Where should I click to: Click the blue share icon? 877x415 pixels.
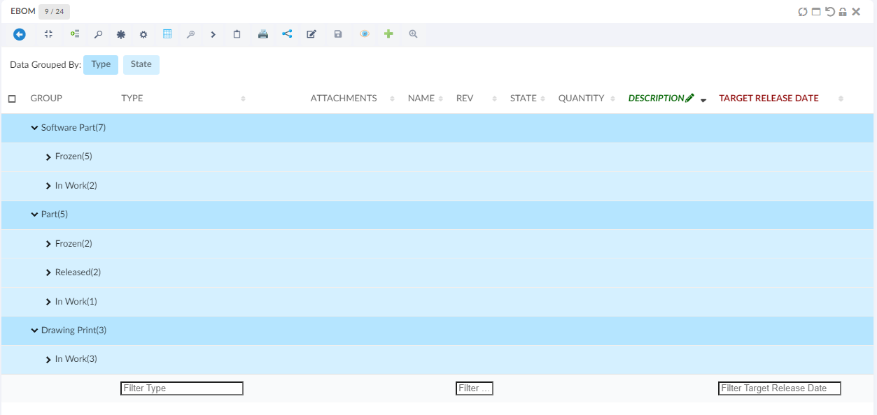tap(287, 34)
